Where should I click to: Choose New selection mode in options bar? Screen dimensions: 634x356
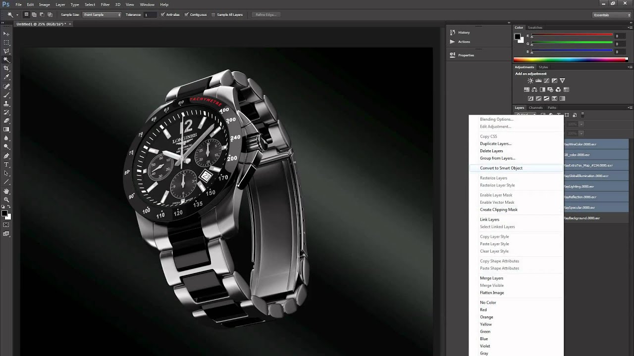(27, 15)
